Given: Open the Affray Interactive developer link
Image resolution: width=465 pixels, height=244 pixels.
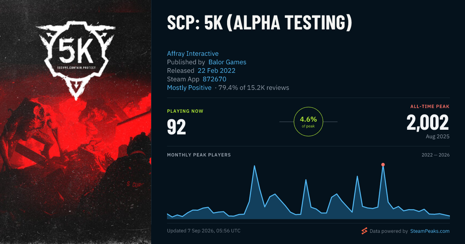Looking at the screenshot, I should click(193, 53).
